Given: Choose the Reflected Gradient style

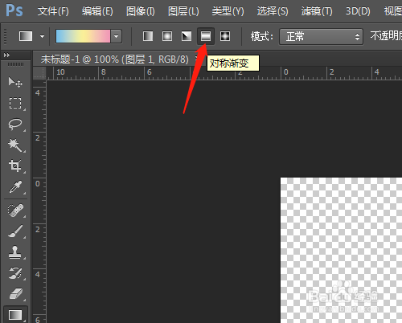Looking at the screenshot, I should coord(206,36).
